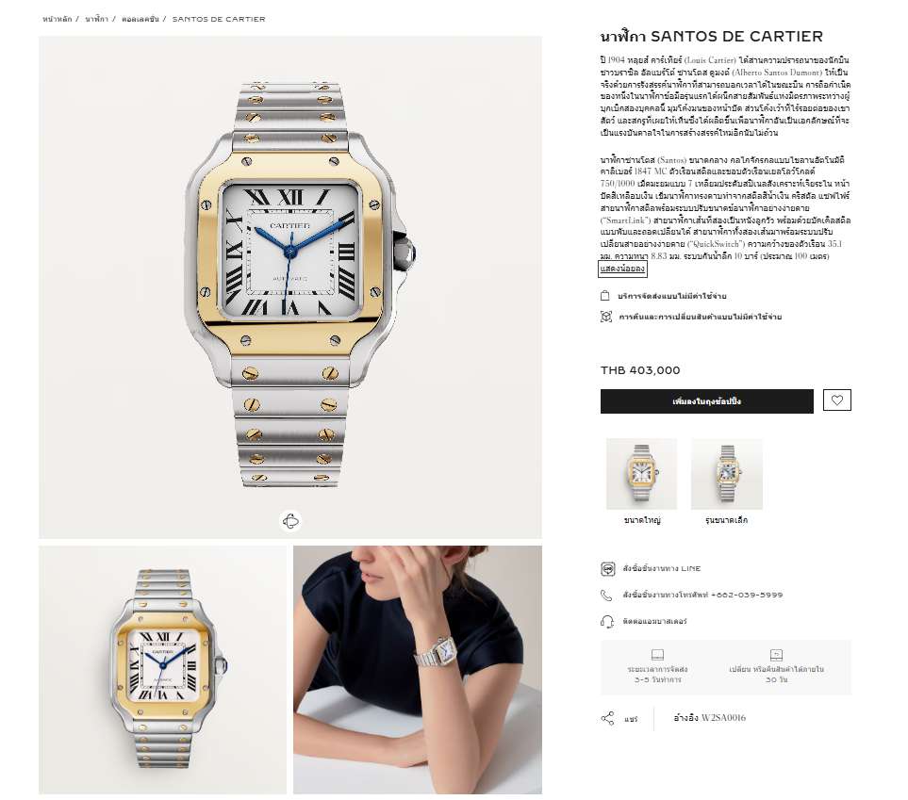
Task: Open the model wearing watch photo
Action: (418, 670)
